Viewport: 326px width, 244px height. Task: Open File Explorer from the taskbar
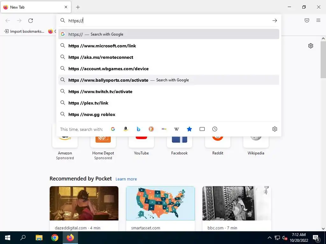tap(39, 238)
